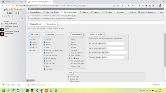Click the share page icon in the address bar
166x93 pixels.
pyautogui.click(x=114, y=6)
